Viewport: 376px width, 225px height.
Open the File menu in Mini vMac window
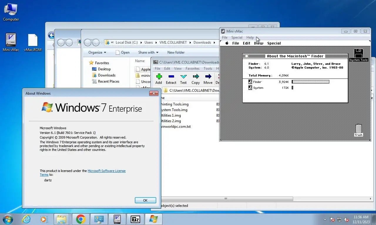coord(225,37)
